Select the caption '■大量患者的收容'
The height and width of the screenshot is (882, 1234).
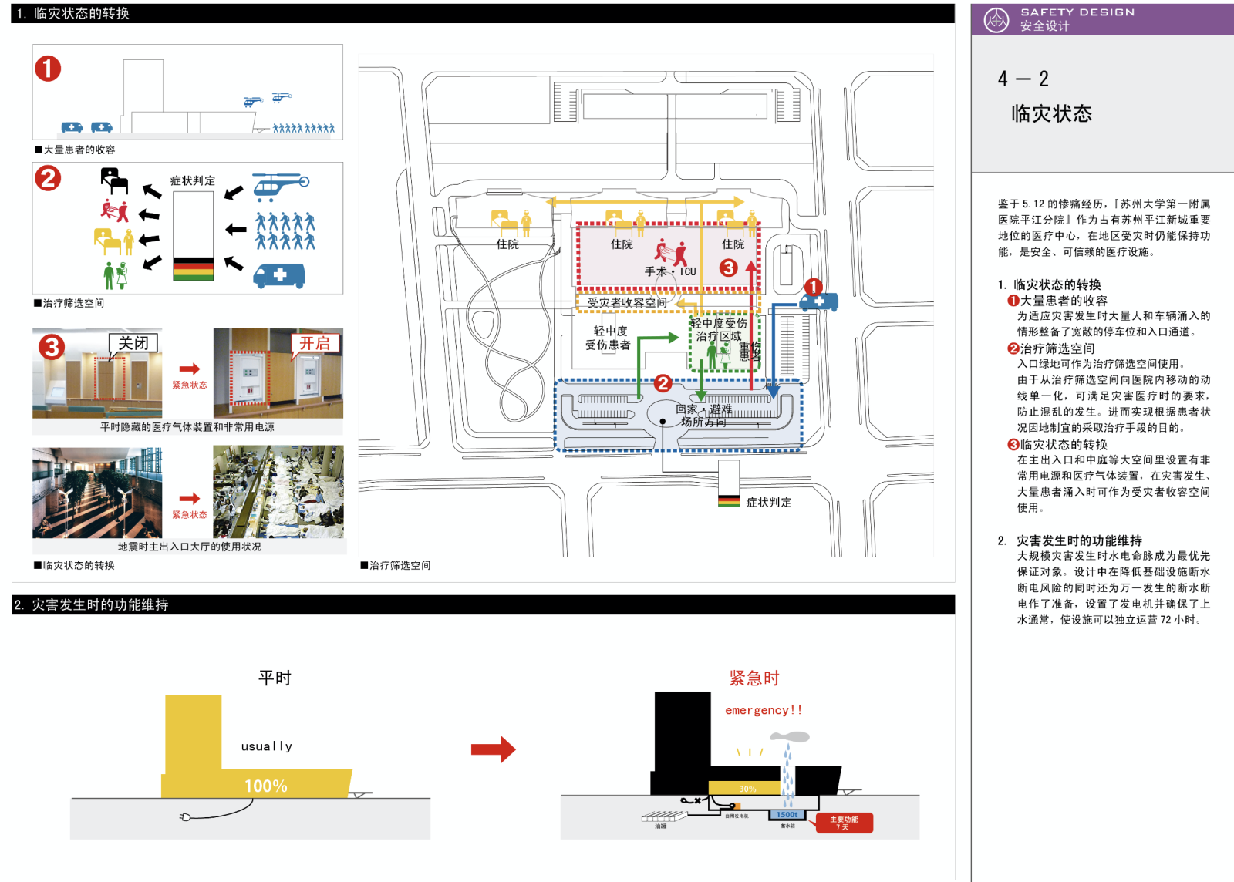point(75,150)
